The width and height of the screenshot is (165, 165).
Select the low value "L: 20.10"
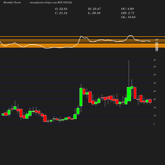click(x=94, y=13)
